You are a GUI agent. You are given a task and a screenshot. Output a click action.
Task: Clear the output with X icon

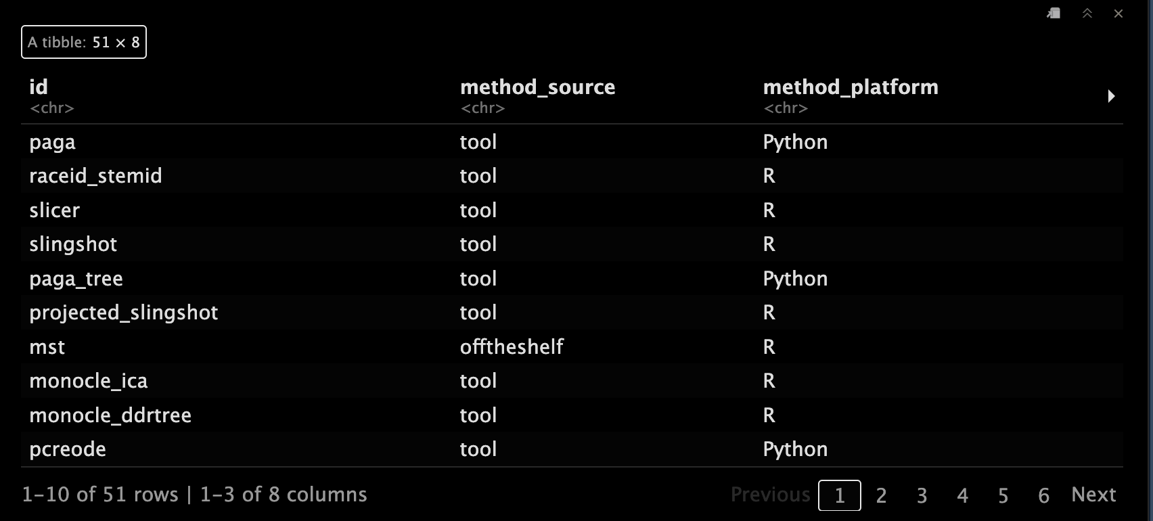coord(1118,14)
